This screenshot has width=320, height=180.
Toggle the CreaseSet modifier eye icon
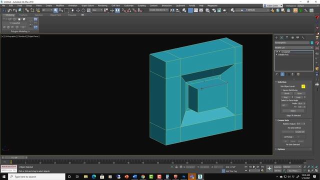(x=276, y=52)
